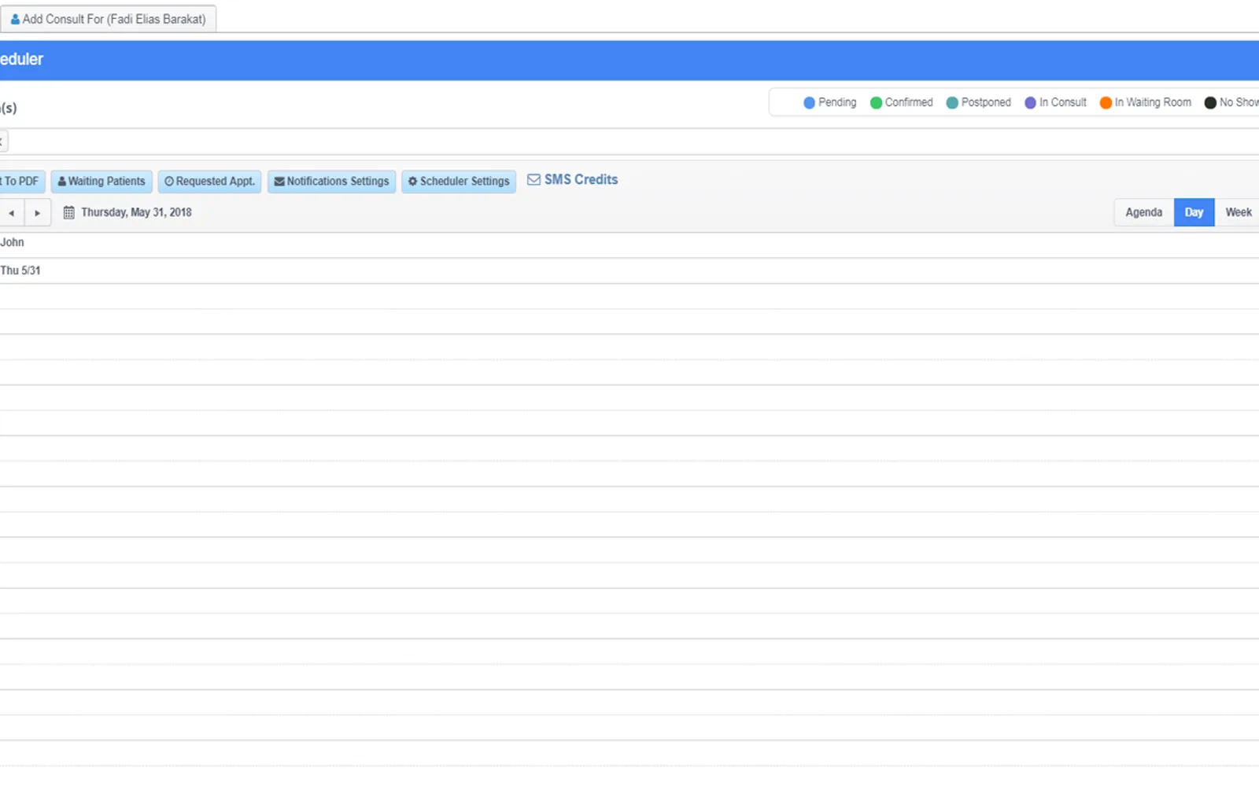1259x786 pixels.
Task: Go to previous day arrow
Action: 12,213
